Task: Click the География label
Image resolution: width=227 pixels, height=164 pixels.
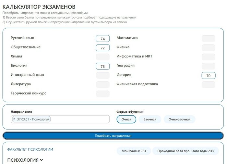Action: tap(125, 65)
